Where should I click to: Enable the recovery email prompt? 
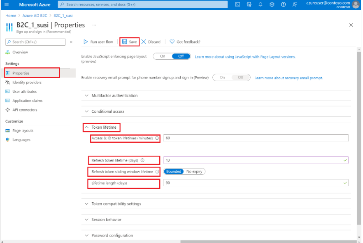(x=222, y=77)
